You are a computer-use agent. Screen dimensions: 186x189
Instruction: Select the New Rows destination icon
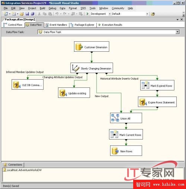pyautogui.click(x=115, y=151)
